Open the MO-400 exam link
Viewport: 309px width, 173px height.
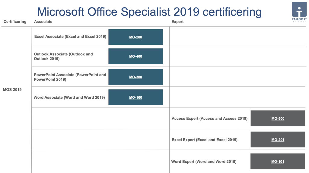point(135,57)
